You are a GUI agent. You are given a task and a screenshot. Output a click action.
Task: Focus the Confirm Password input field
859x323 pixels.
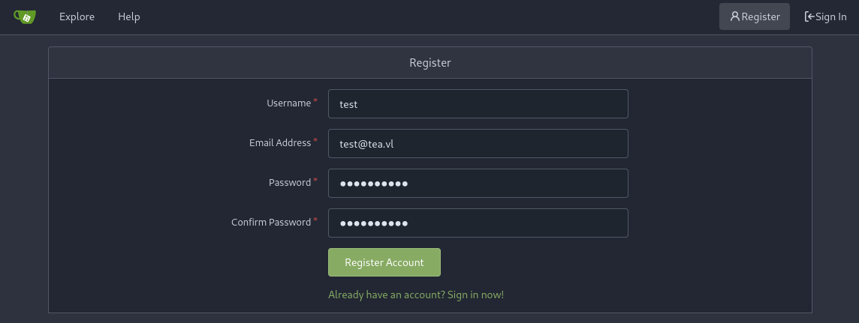[x=478, y=223]
